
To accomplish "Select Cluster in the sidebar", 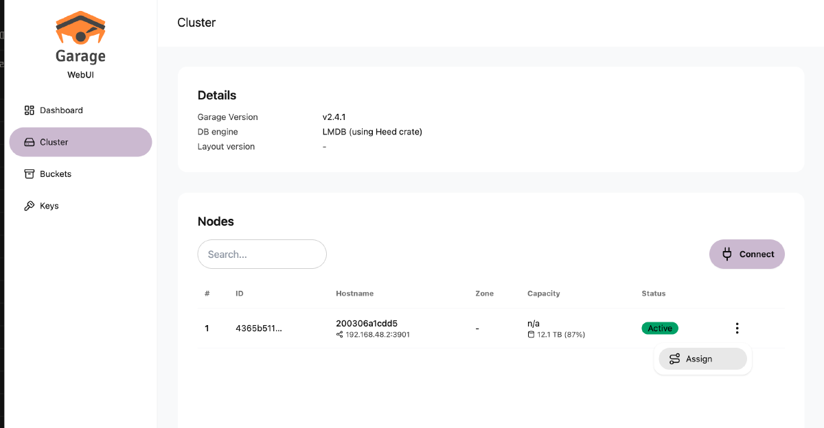I will pos(80,142).
